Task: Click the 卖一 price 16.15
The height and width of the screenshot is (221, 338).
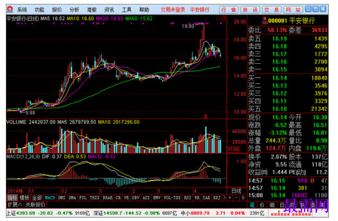Action: pos(279,69)
